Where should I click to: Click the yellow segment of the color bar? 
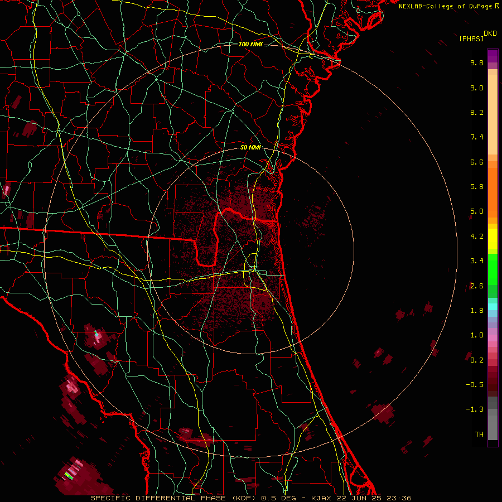(x=493, y=239)
